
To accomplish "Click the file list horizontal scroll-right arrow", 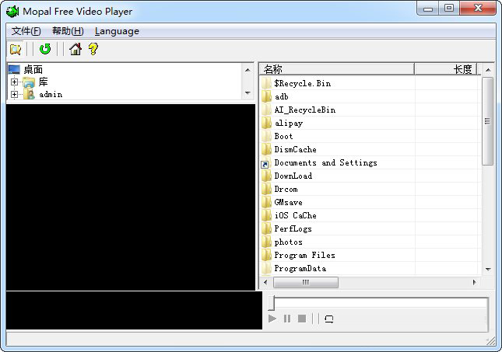I will tap(475, 282).
